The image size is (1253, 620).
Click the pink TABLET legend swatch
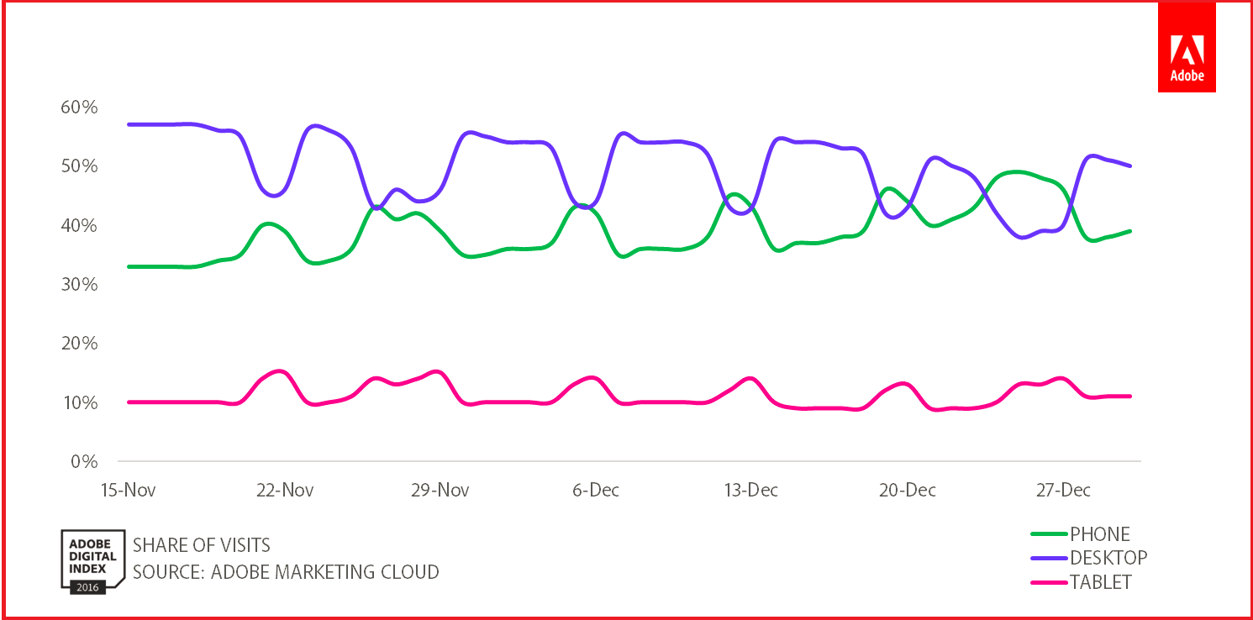[1049, 581]
